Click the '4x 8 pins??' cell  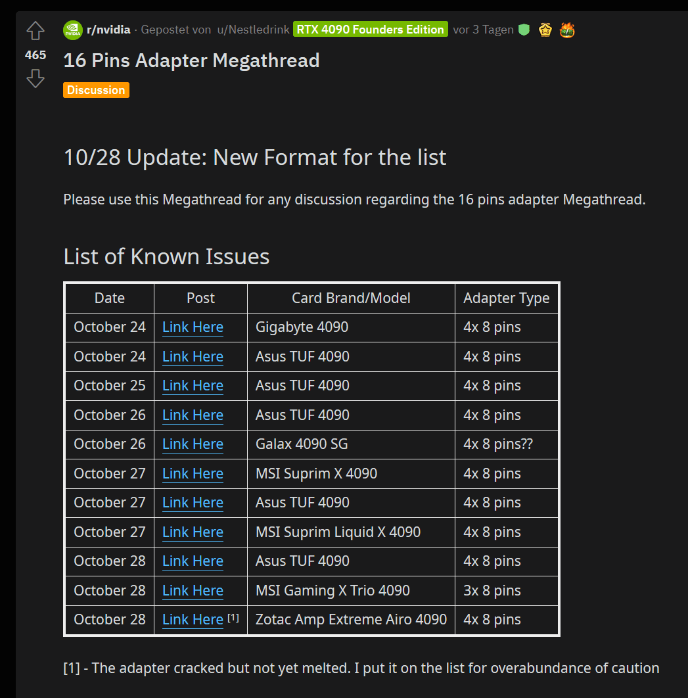(x=507, y=444)
